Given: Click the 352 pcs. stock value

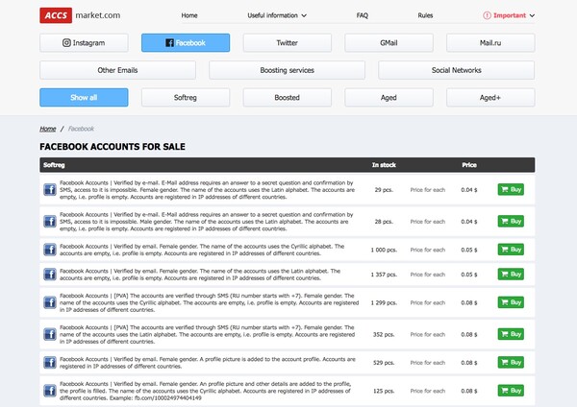Looking at the screenshot, I should (384, 334).
